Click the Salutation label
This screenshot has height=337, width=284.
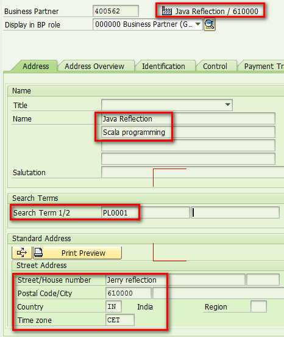(x=29, y=172)
